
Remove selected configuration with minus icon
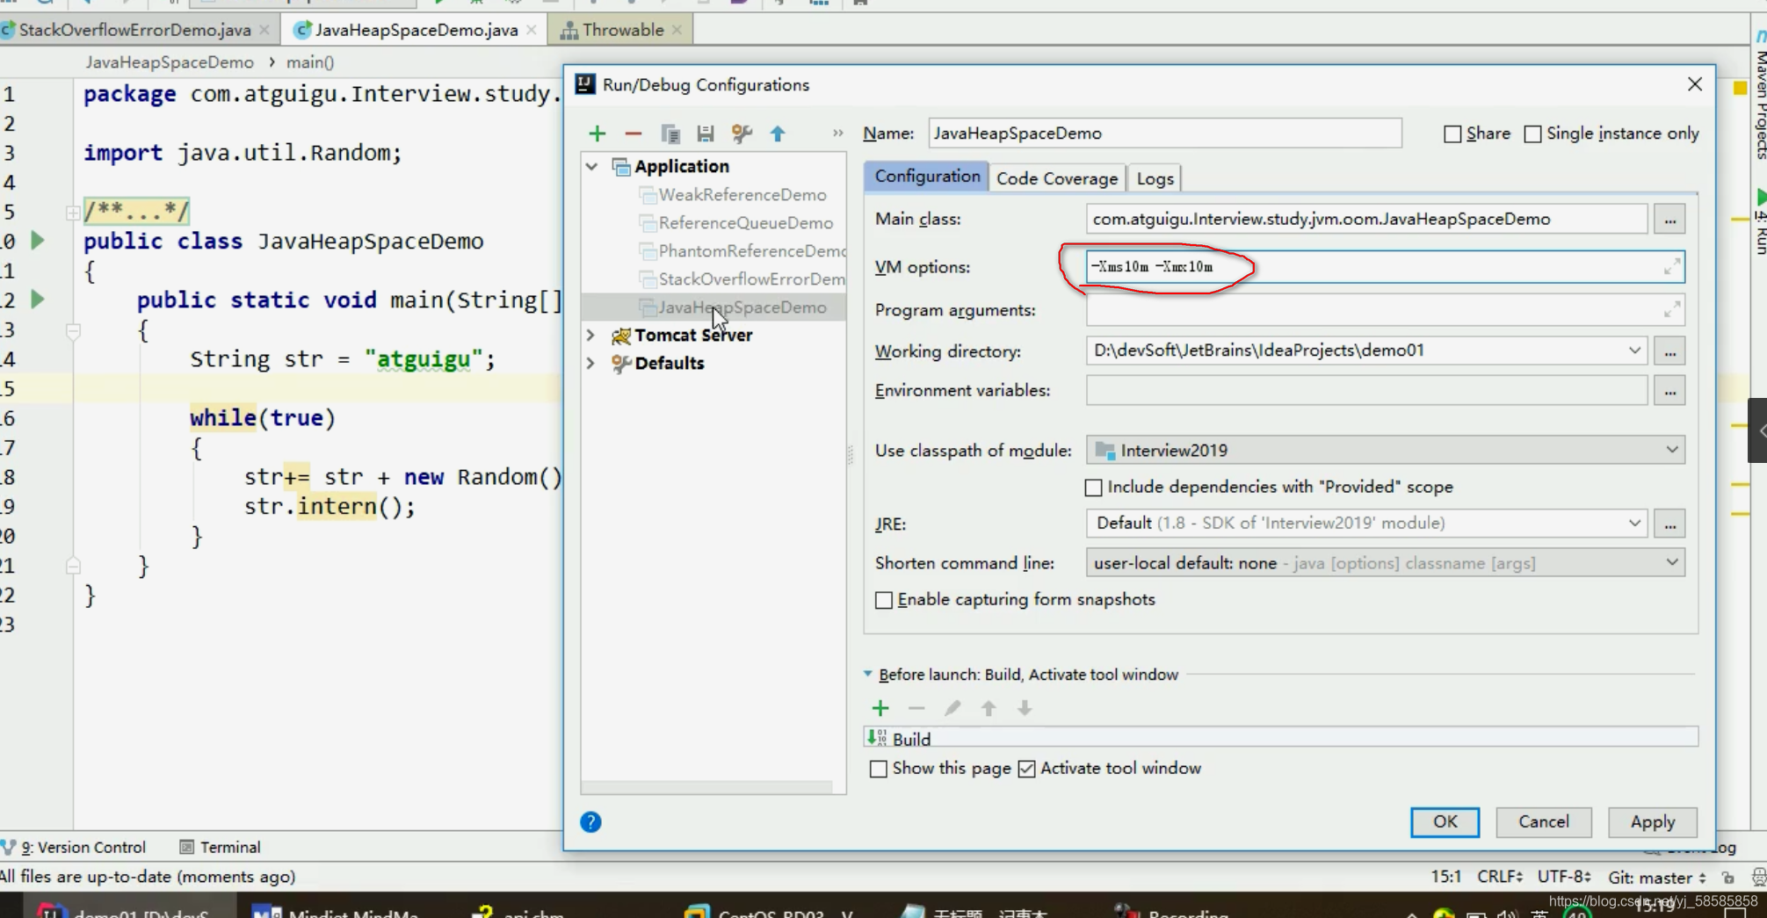[x=633, y=134]
